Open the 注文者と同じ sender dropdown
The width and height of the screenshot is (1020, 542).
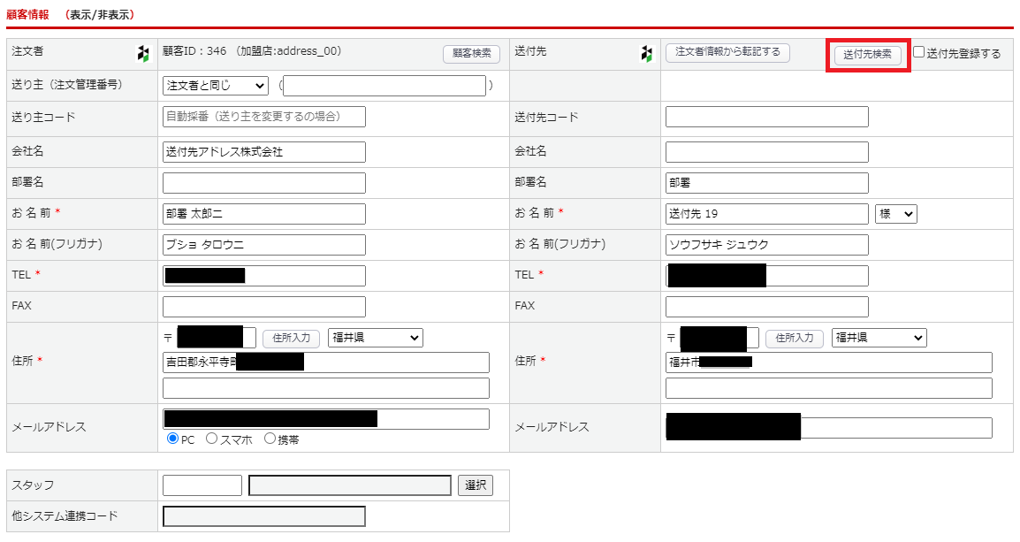[216, 86]
